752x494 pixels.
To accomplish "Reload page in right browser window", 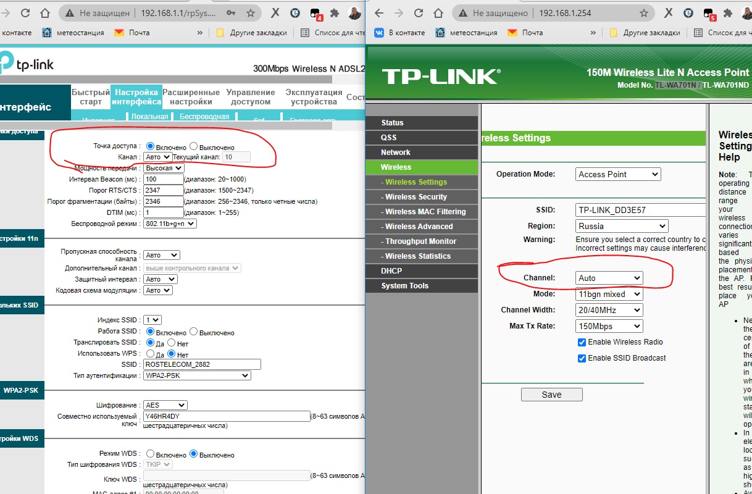I will point(419,13).
